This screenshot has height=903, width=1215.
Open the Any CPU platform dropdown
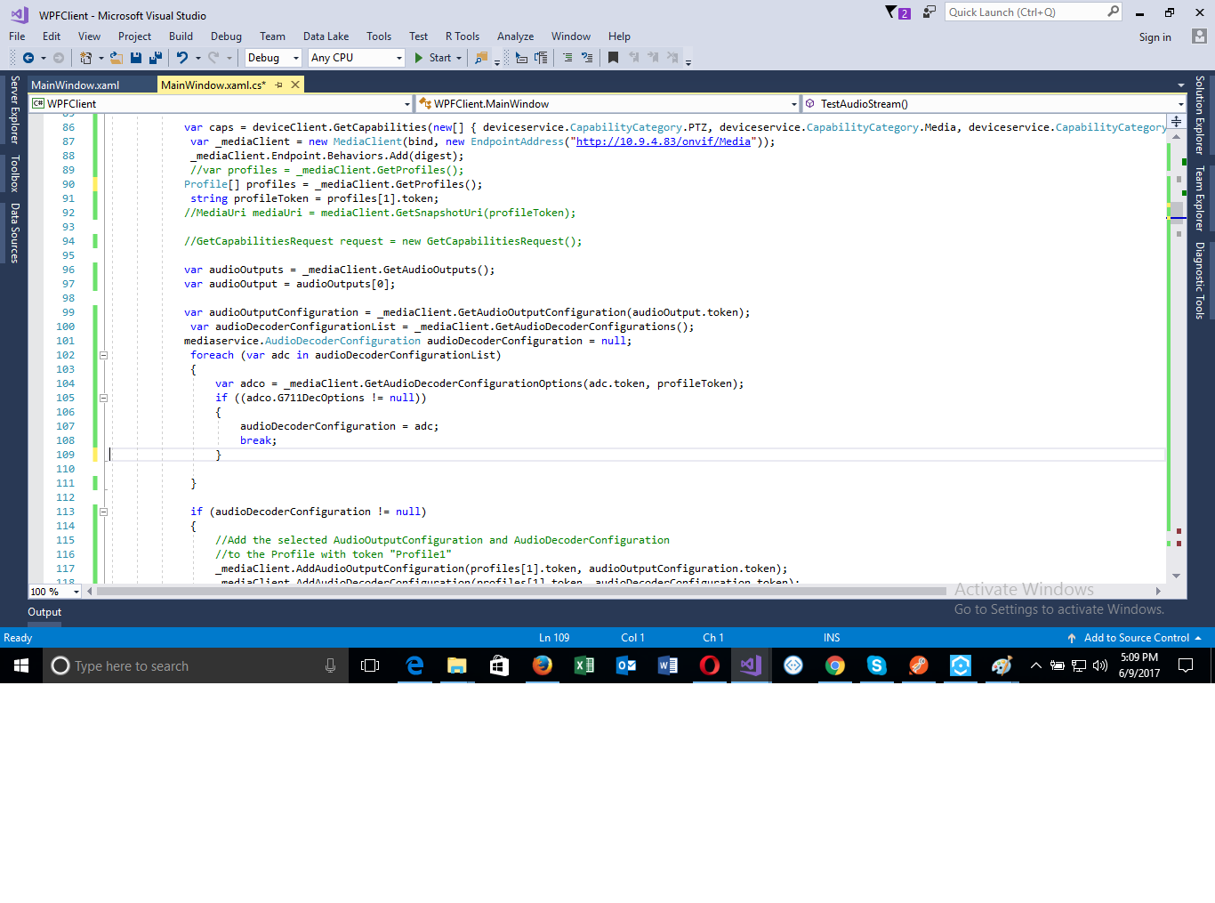click(x=357, y=58)
